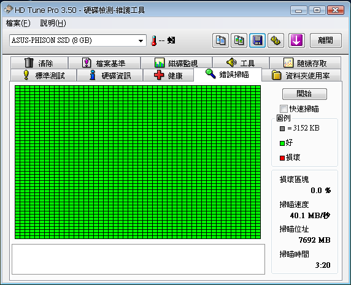Image resolution: width=351 pixels, height=285 pixels.
Task: Maximize the HD Tune Pro window
Action: [317, 10]
